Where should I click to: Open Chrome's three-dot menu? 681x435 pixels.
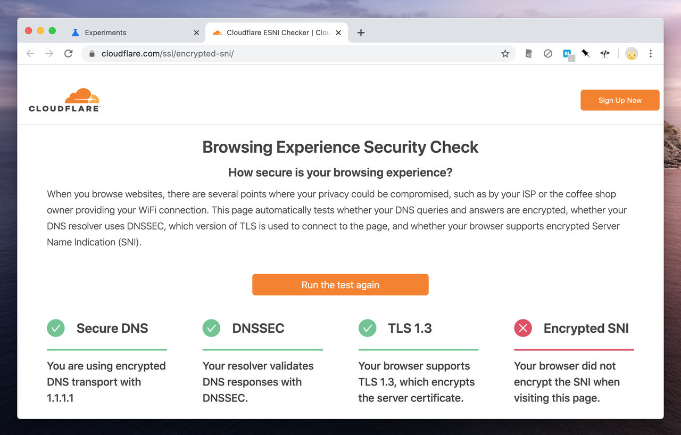coord(651,53)
